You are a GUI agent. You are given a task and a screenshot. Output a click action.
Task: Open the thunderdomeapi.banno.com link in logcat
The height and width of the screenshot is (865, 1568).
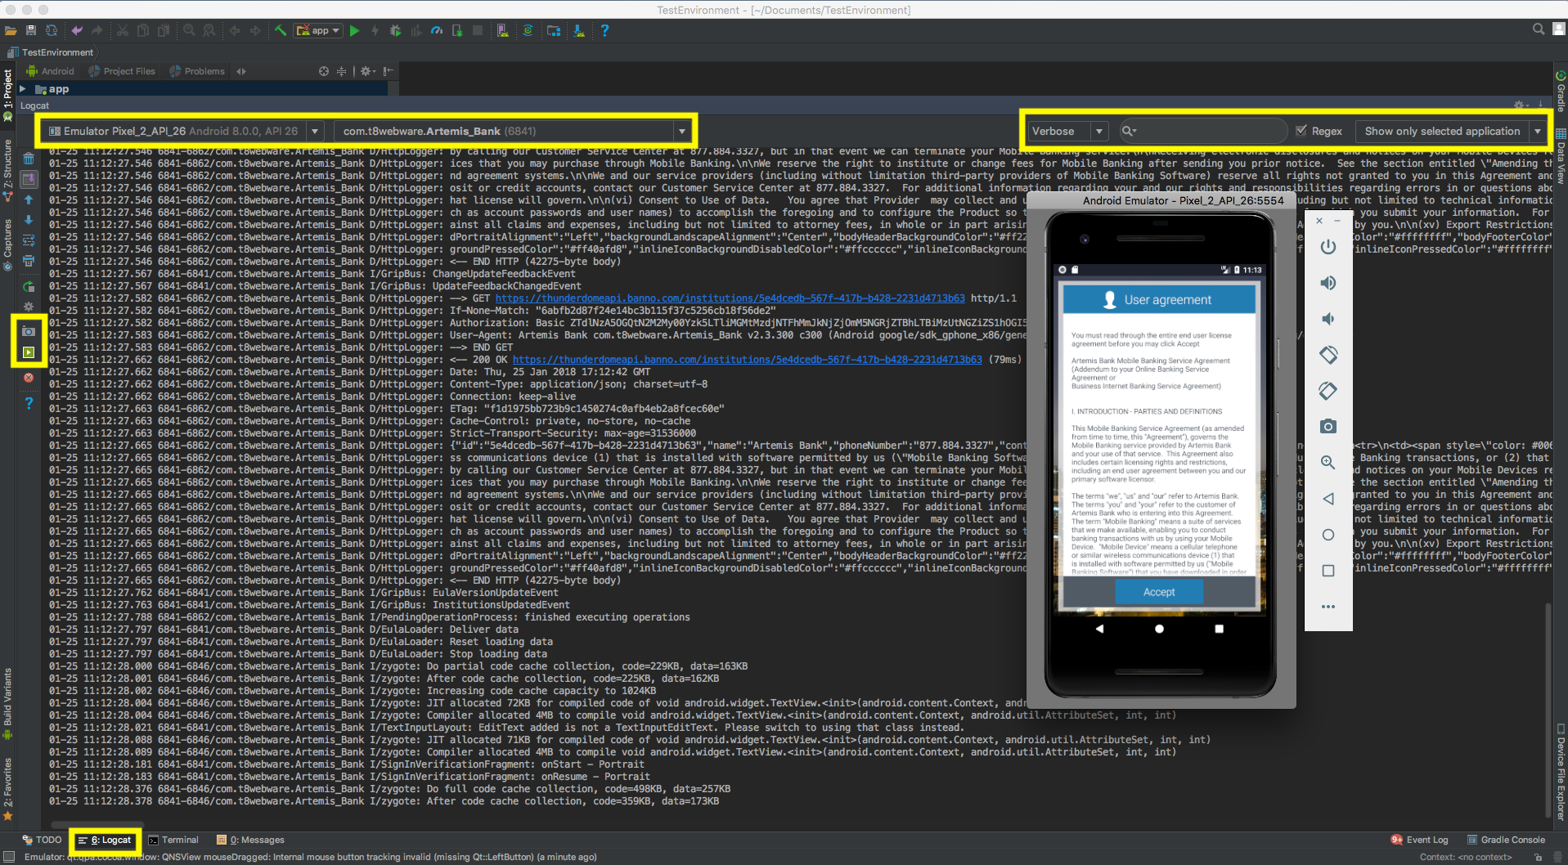tap(728, 298)
